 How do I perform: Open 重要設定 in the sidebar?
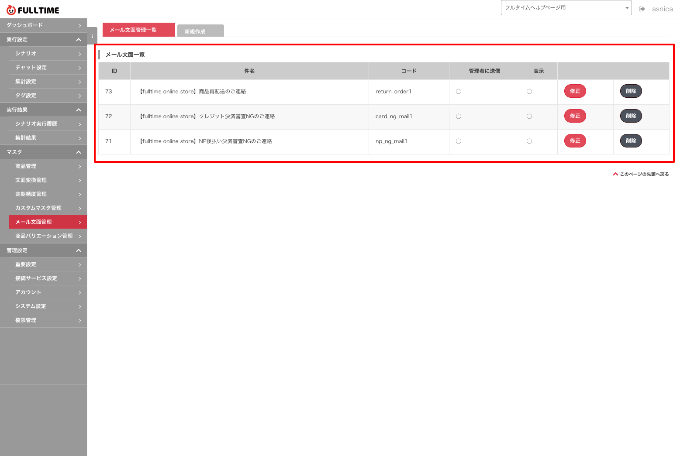point(48,264)
